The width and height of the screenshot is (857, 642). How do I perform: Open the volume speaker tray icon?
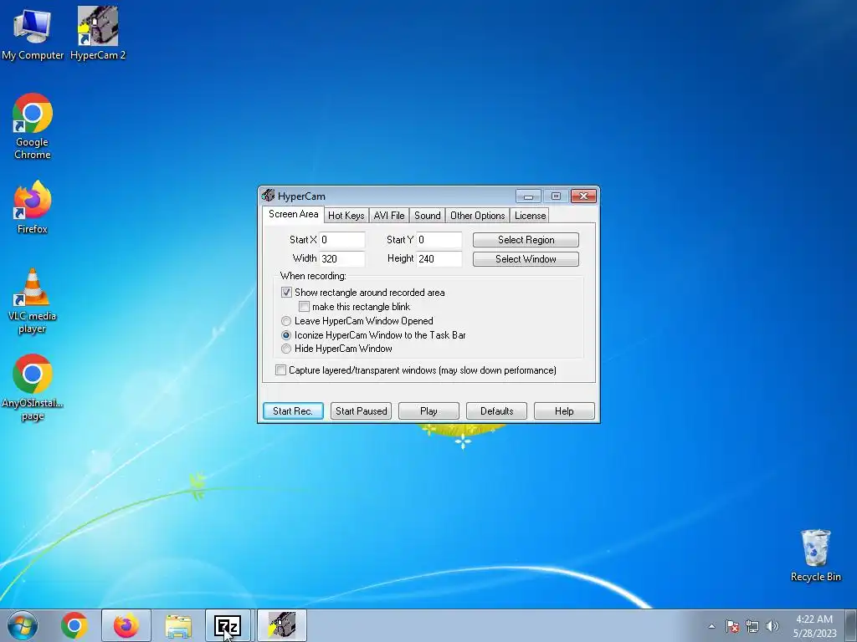(x=772, y=626)
